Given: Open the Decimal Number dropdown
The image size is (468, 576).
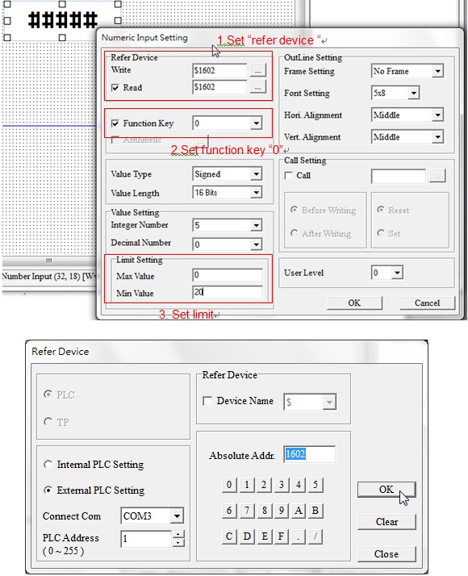Looking at the screenshot, I should (257, 244).
